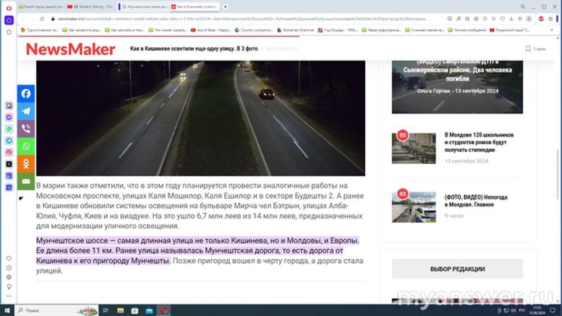Share article via Viber button
This screenshot has width=562, height=316.
[26, 129]
